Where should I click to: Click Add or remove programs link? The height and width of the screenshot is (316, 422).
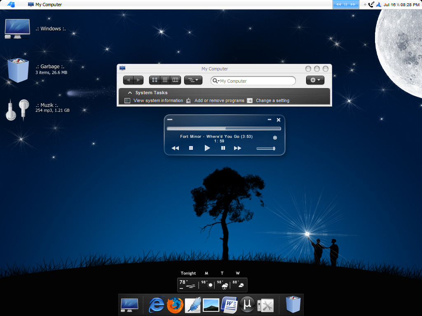[x=219, y=101]
